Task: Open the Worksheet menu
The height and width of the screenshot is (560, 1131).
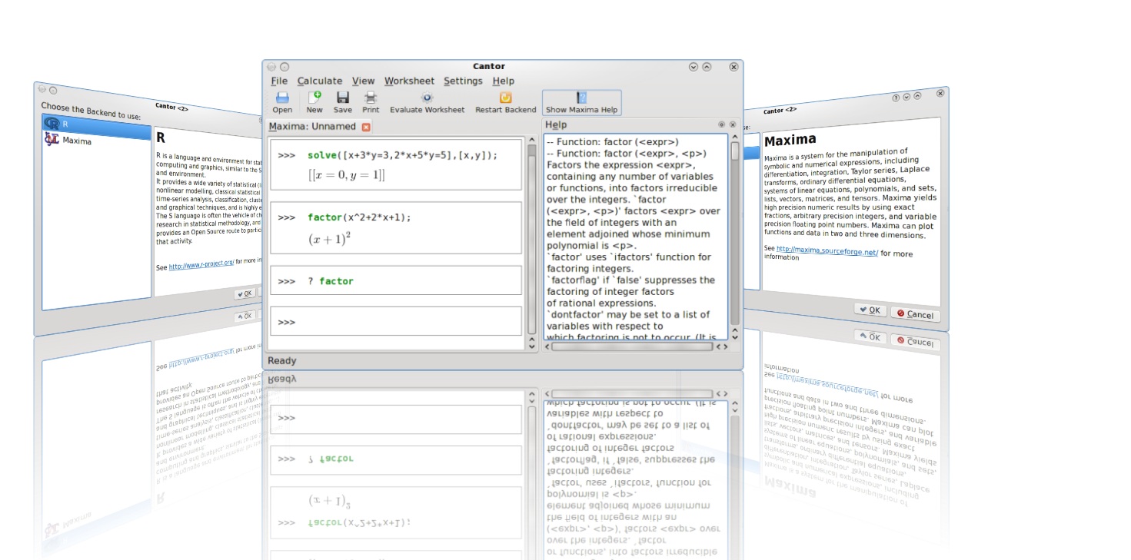Action: point(409,81)
